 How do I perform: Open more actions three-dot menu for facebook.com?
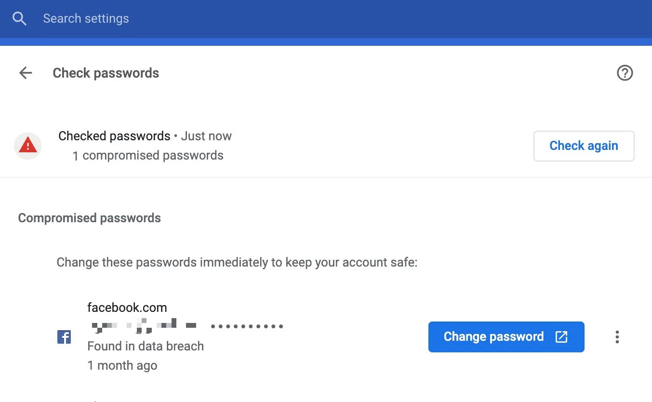pos(617,337)
